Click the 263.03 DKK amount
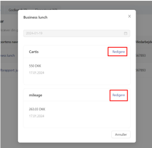Viewport: 152px width, 148px height. [x=37, y=109]
